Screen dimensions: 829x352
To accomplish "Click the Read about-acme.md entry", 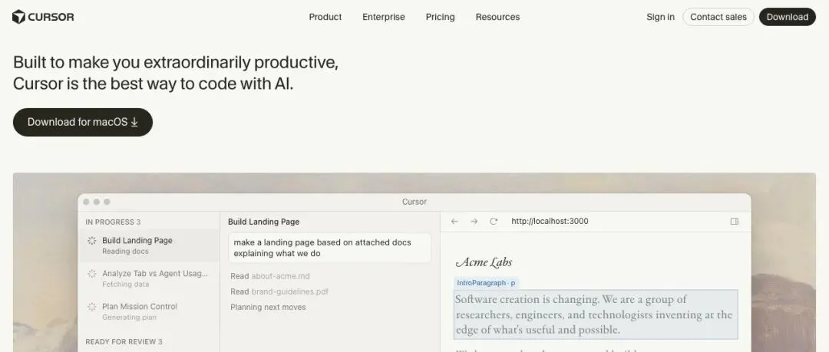I will coord(269,276).
